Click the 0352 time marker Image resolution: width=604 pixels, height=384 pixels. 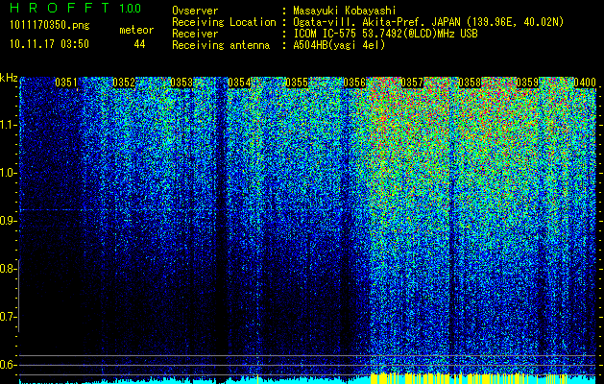[x=124, y=83]
